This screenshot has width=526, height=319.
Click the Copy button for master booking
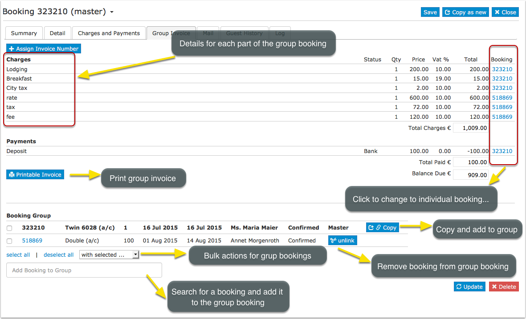383,227
